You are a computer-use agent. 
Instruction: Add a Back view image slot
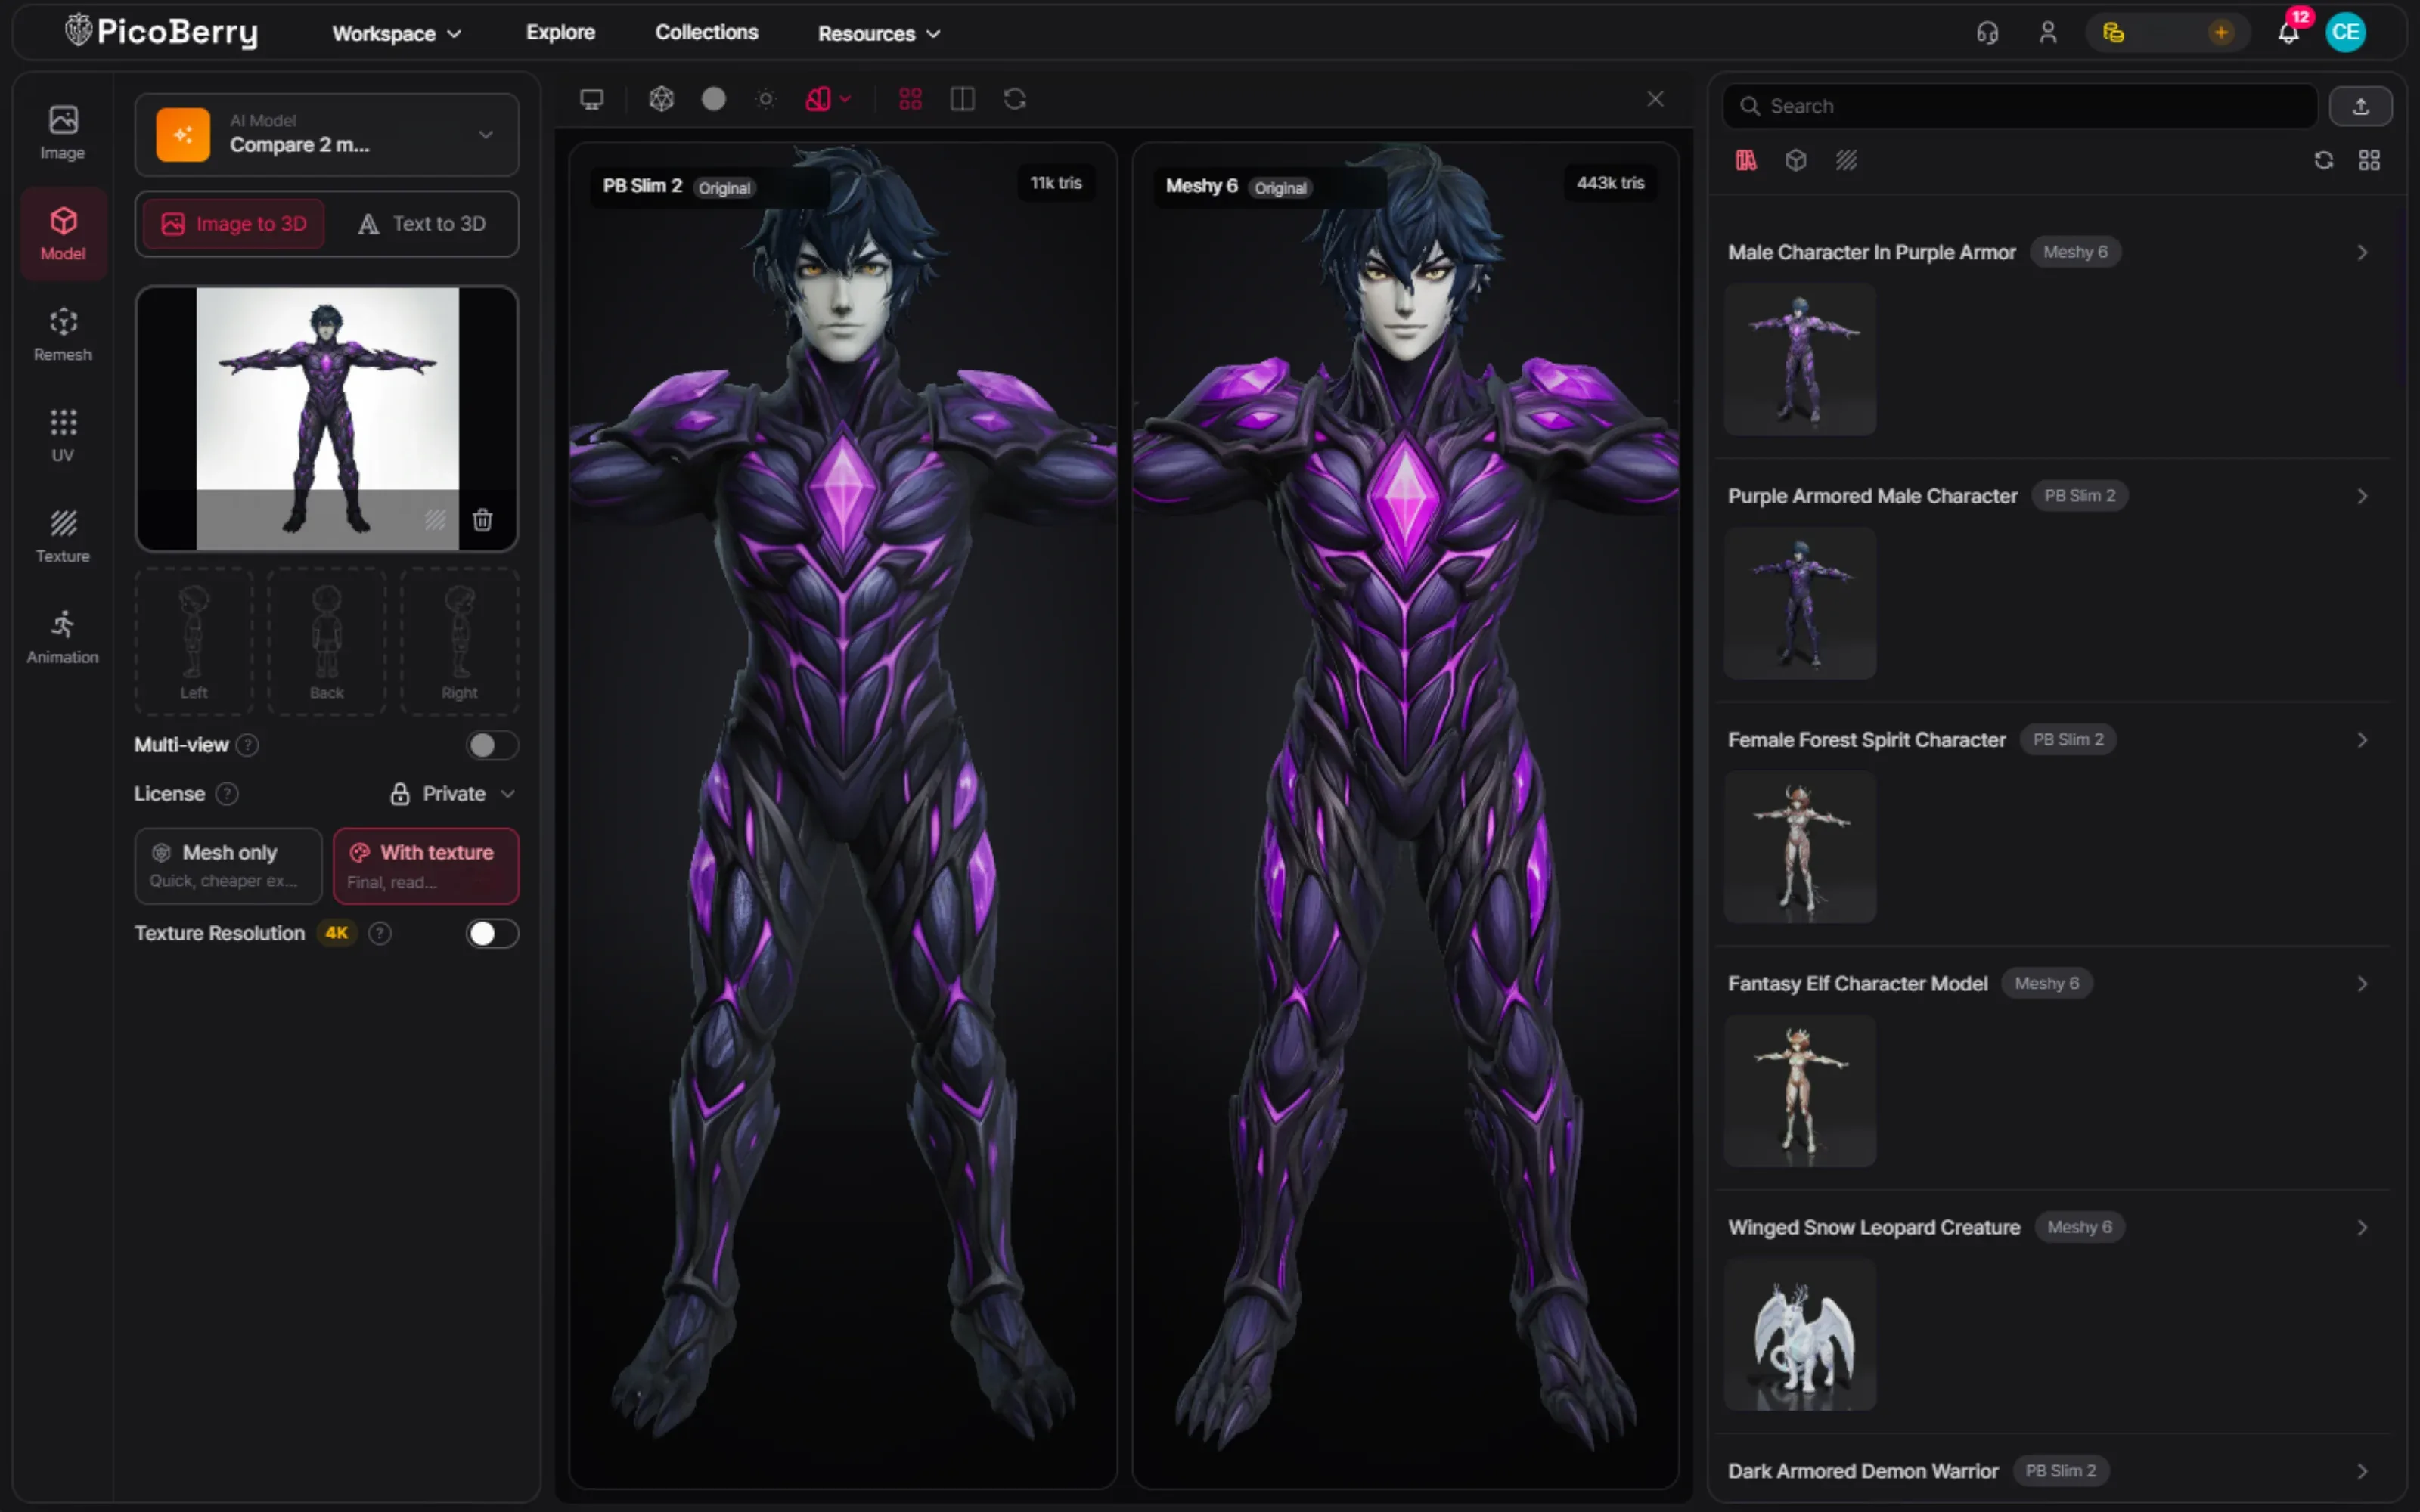pos(327,642)
